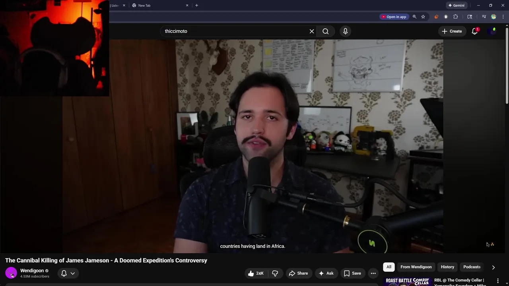Start voice search with the microphone icon
509x286 pixels.
point(345,31)
